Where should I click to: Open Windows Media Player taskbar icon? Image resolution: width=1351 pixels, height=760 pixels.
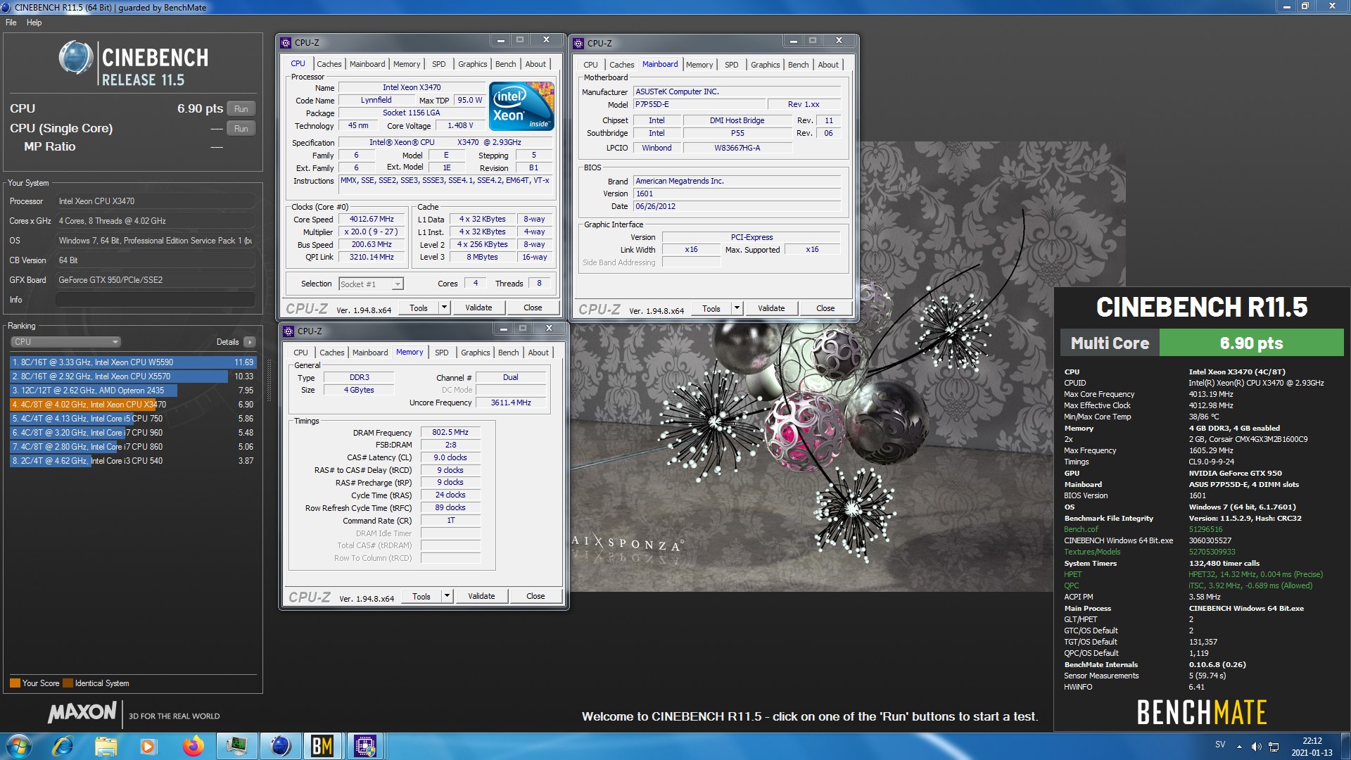(148, 746)
